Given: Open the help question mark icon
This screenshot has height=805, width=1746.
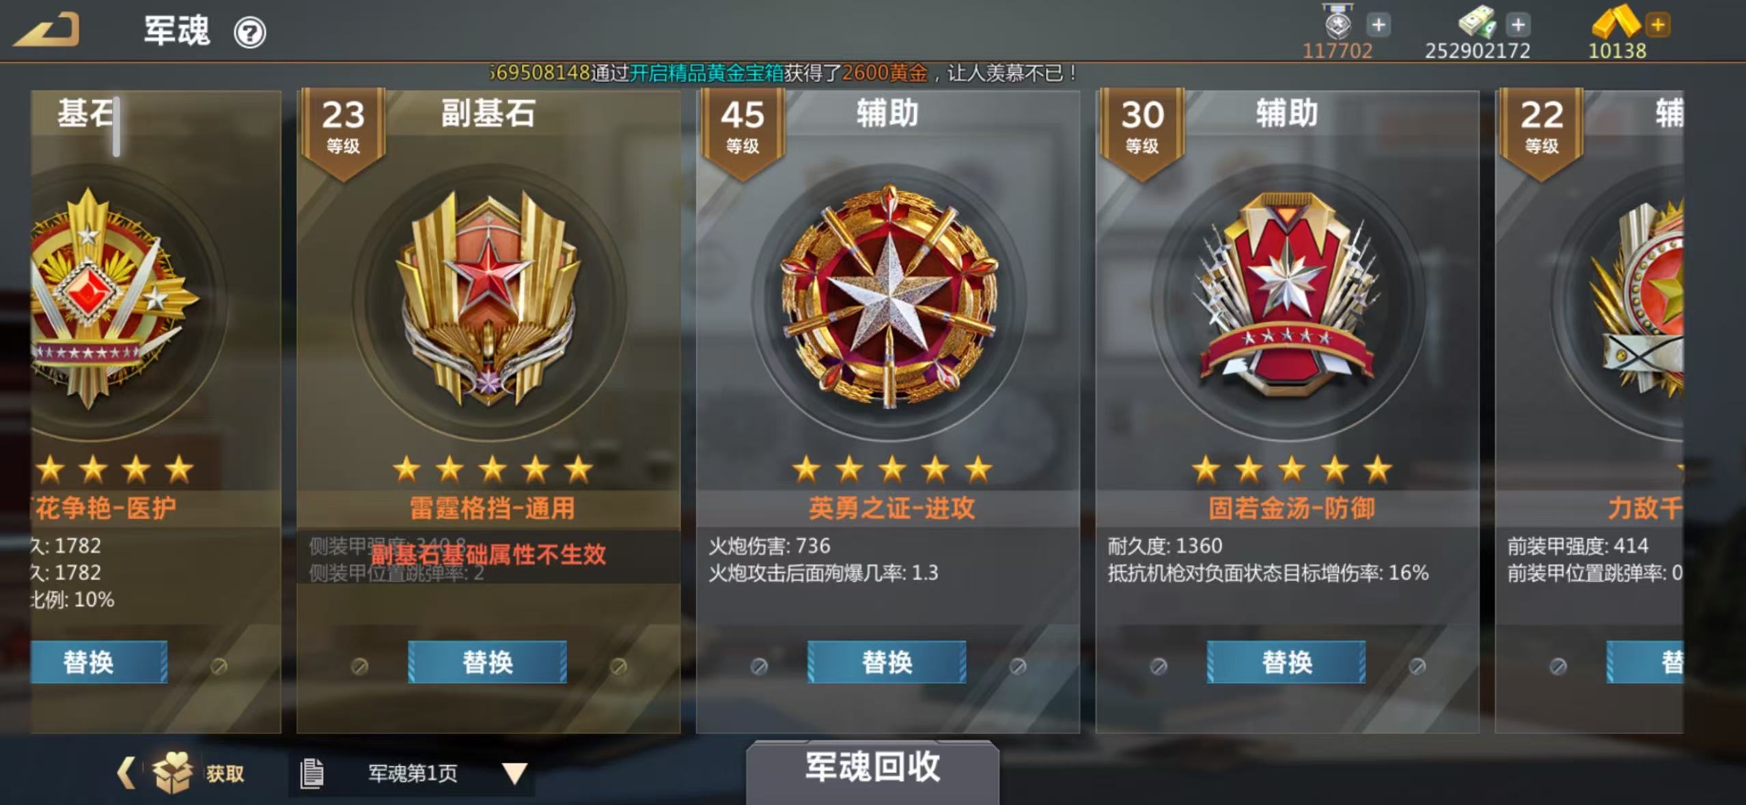Looking at the screenshot, I should (x=250, y=32).
